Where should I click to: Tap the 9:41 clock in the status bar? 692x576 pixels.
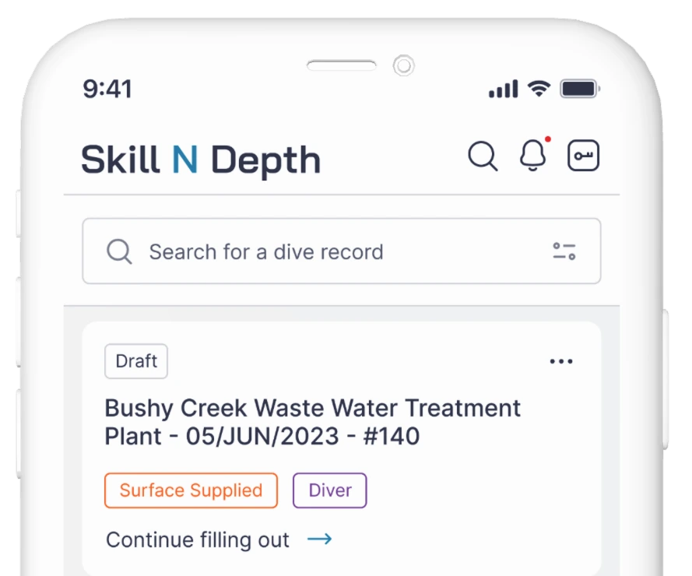(107, 89)
